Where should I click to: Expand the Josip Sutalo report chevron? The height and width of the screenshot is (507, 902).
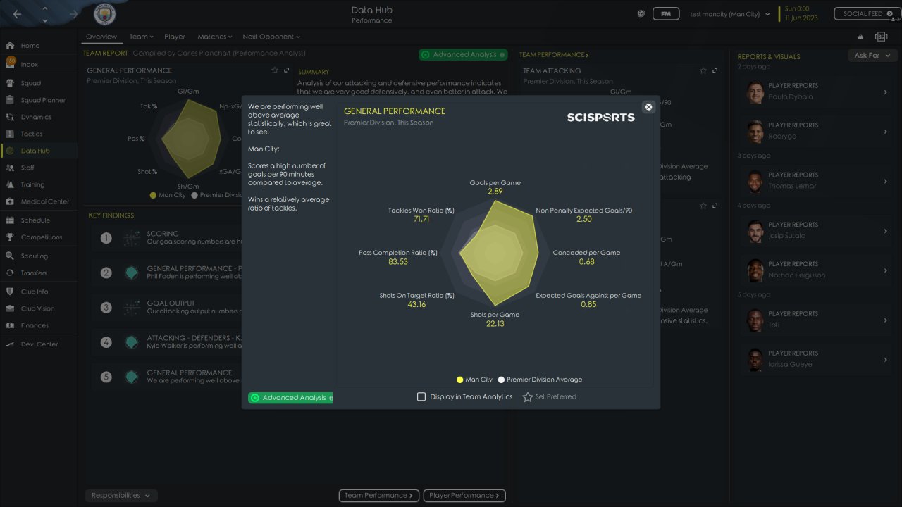click(885, 231)
